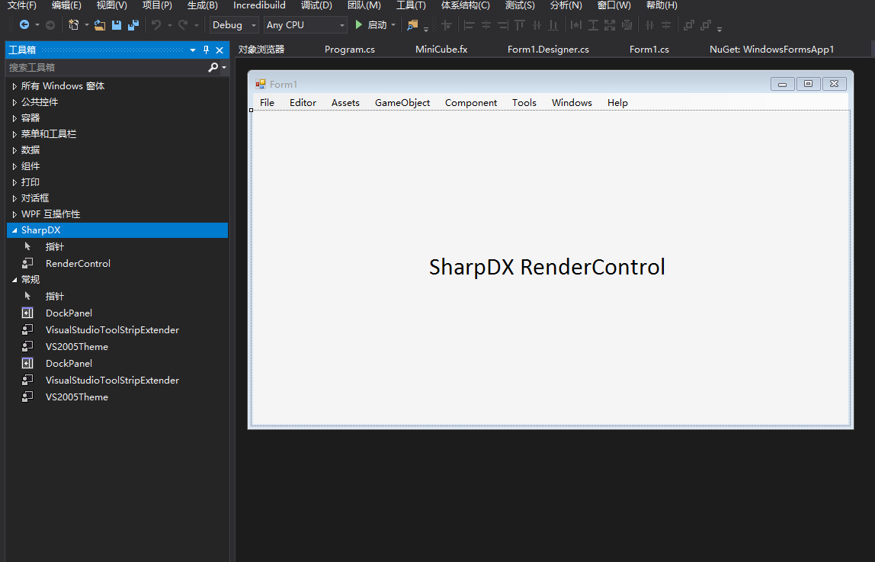
Task: Click the Send to Back icon
Action: point(706,24)
